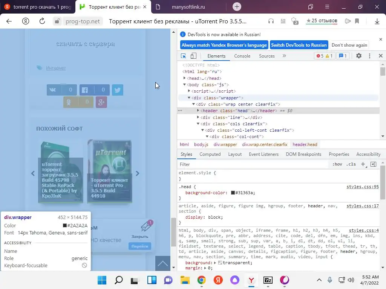Focus the styles Filter input field
This screenshot has height=289, width=386.
click(253, 164)
